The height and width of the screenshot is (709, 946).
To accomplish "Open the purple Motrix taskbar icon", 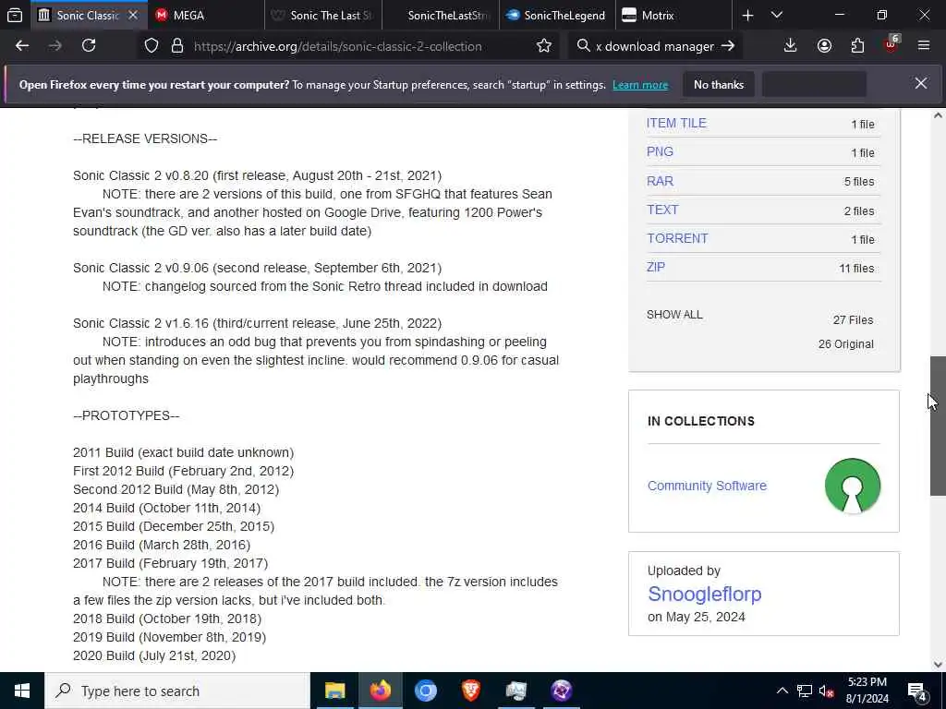I will pos(561,691).
